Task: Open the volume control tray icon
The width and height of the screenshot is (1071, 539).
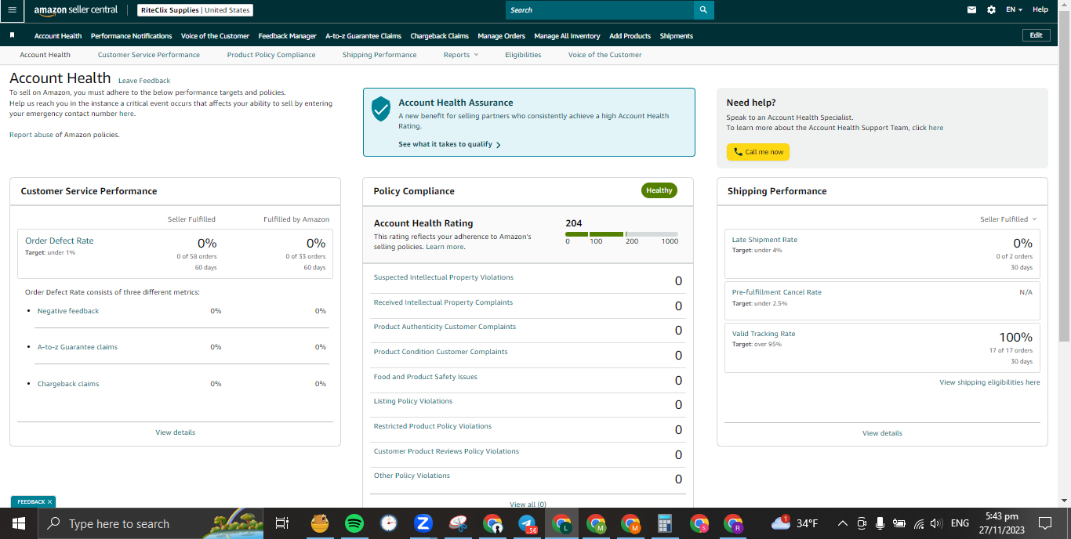Action: pyautogui.click(x=936, y=523)
